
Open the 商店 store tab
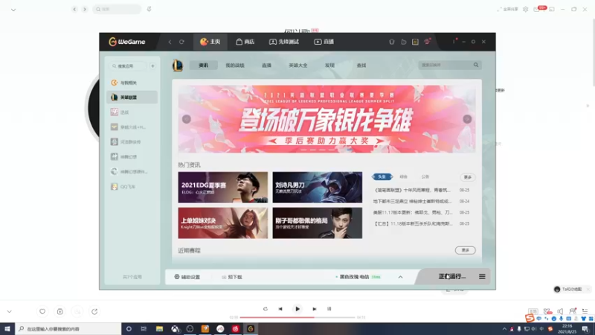[245, 42]
